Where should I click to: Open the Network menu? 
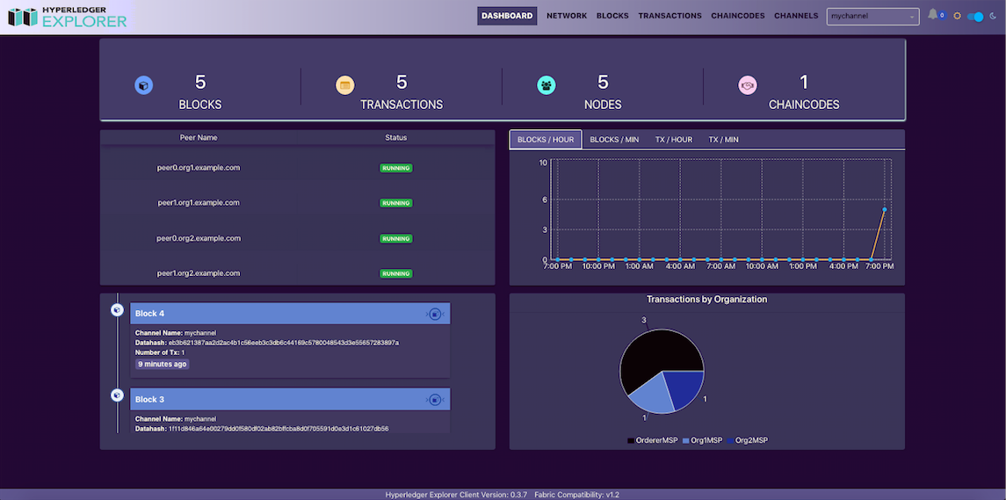click(567, 16)
